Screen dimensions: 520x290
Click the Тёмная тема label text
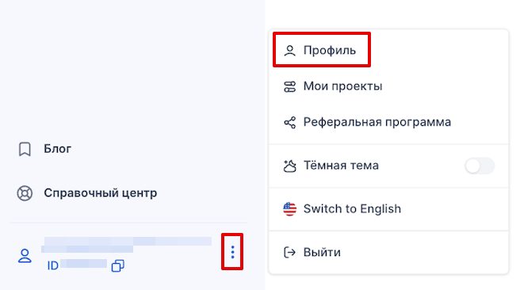pos(341,166)
